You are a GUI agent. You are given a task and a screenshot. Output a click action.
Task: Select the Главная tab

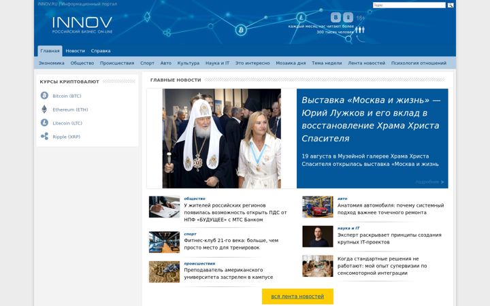click(50, 51)
